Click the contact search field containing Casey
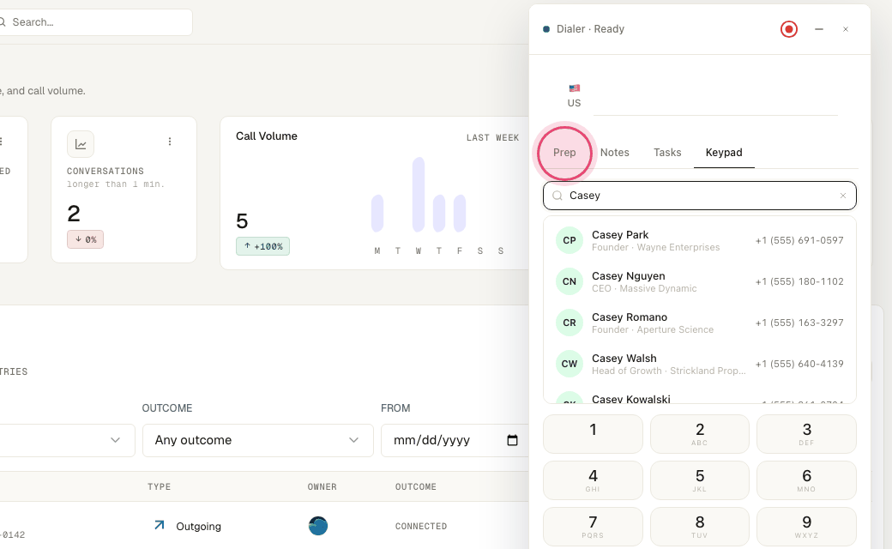The image size is (892, 549). click(699, 196)
